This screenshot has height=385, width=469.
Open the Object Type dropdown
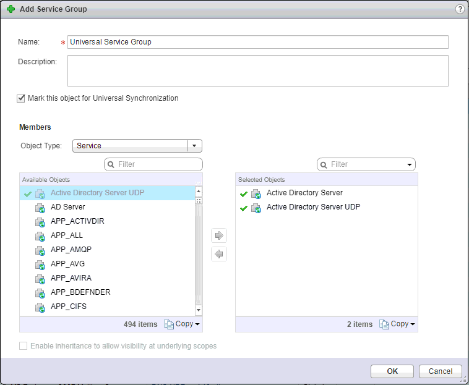(x=194, y=146)
